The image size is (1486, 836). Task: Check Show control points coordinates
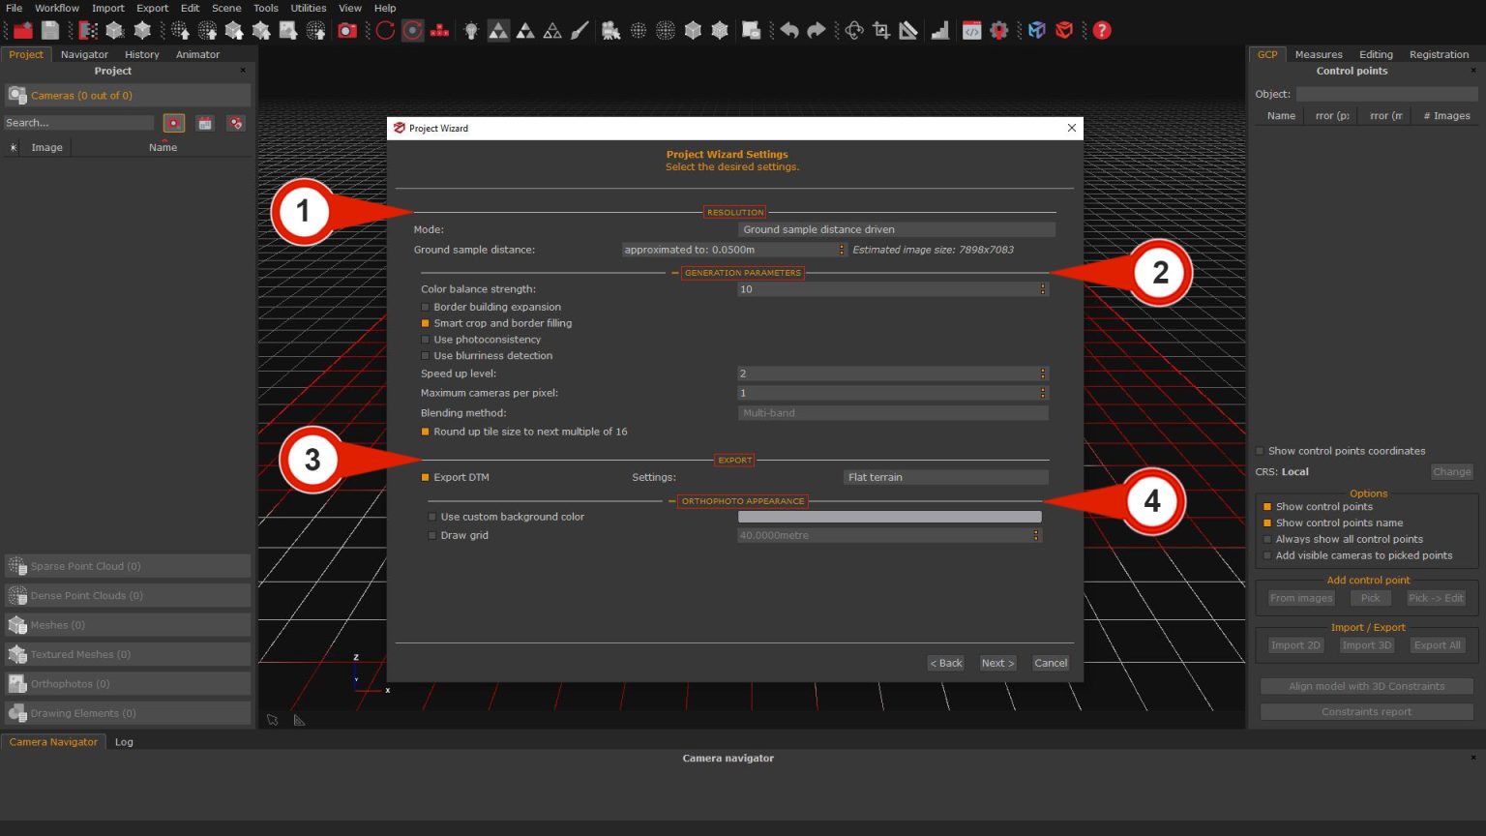(x=1260, y=450)
